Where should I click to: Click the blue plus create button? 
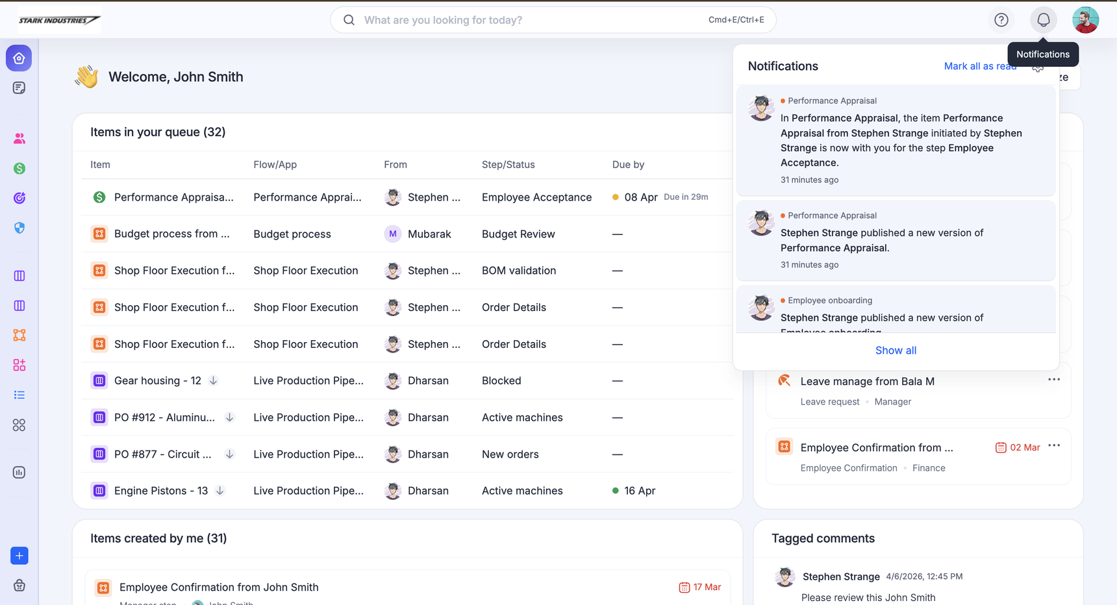[x=19, y=556]
